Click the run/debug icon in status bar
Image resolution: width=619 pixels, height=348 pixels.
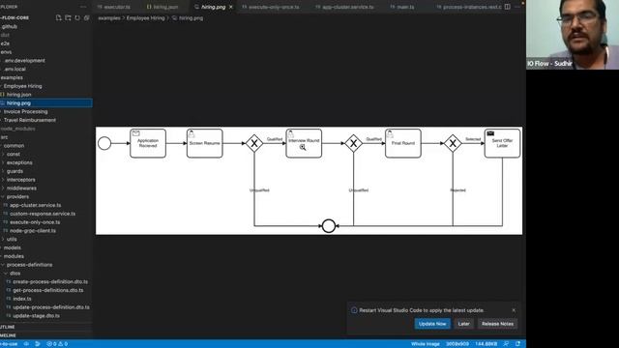click(38, 344)
